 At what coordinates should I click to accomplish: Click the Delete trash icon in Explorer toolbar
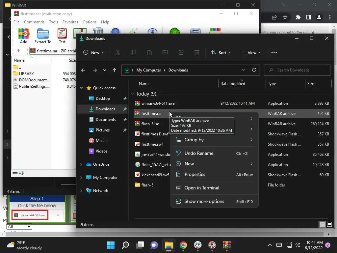(197, 52)
